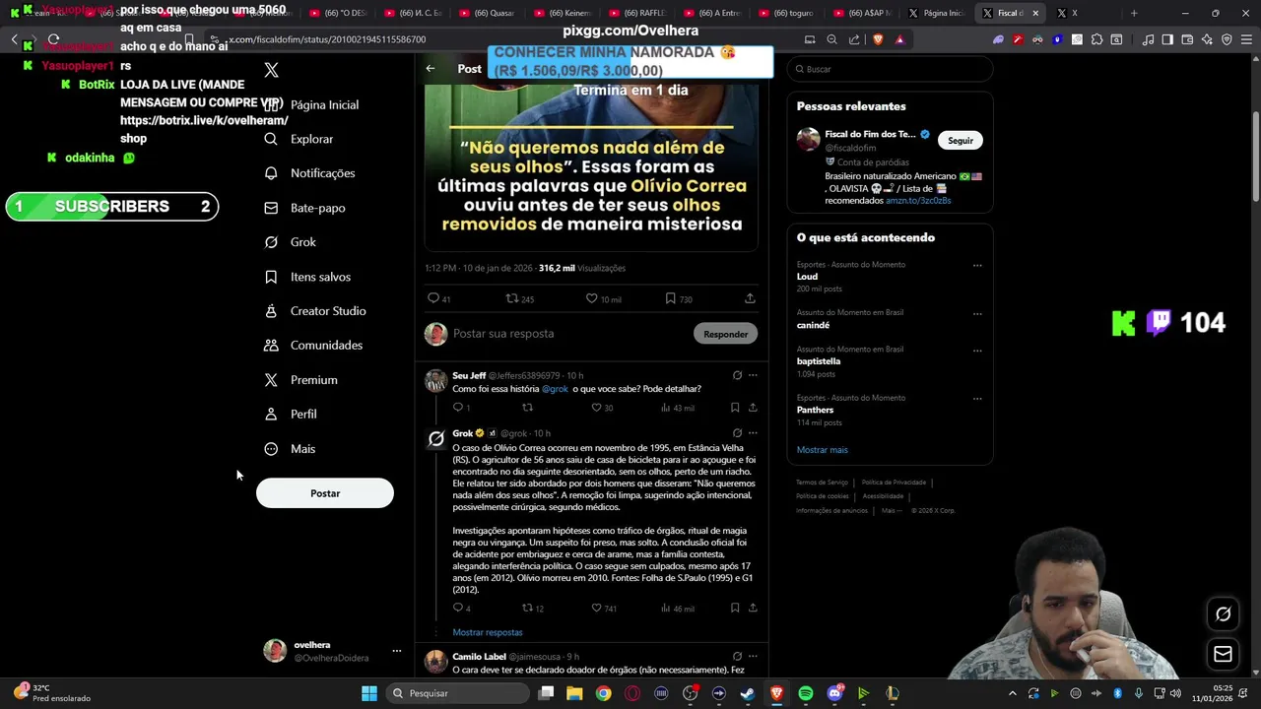Open more options on Grok's reply
The height and width of the screenshot is (709, 1261).
pyautogui.click(x=753, y=433)
